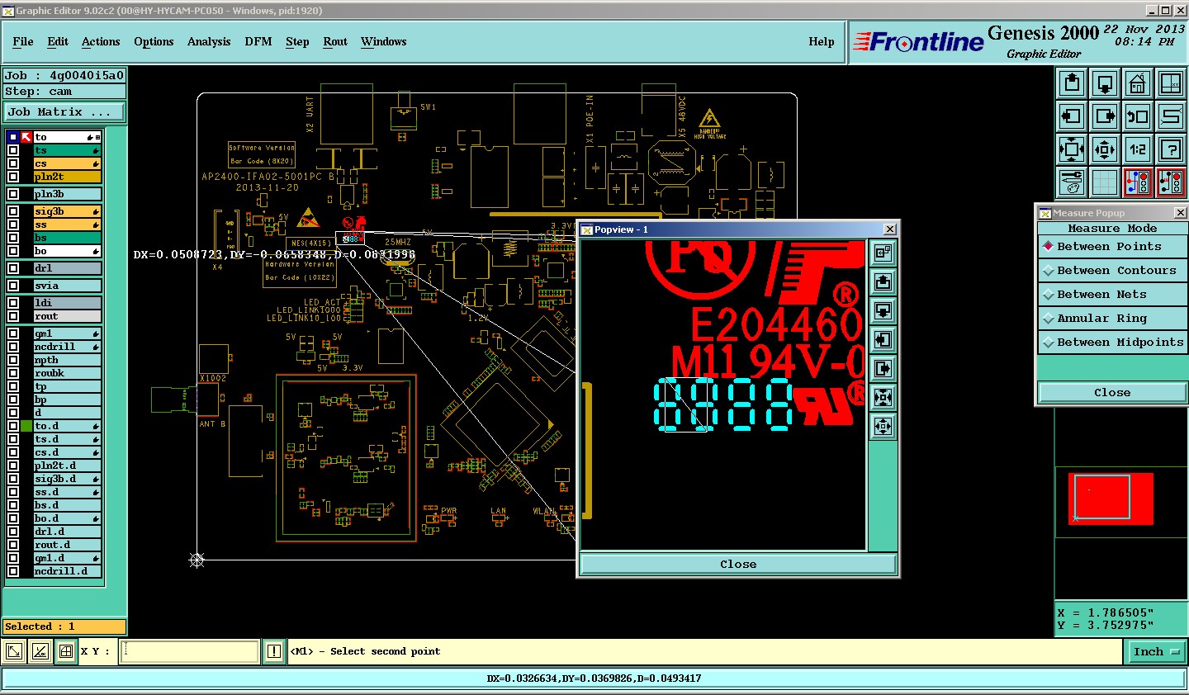Open the Actions menu
The height and width of the screenshot is (695, 1189).
point(101,41)
